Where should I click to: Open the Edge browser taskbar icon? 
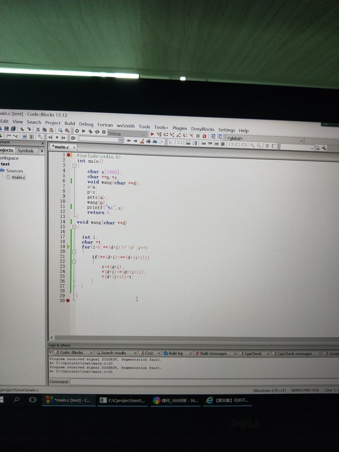(209, 401)
